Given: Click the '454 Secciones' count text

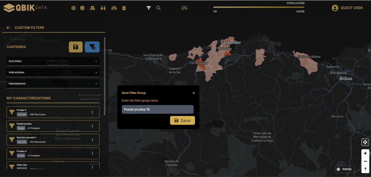Looking at the screenshot, I should [x=38, y=142].
